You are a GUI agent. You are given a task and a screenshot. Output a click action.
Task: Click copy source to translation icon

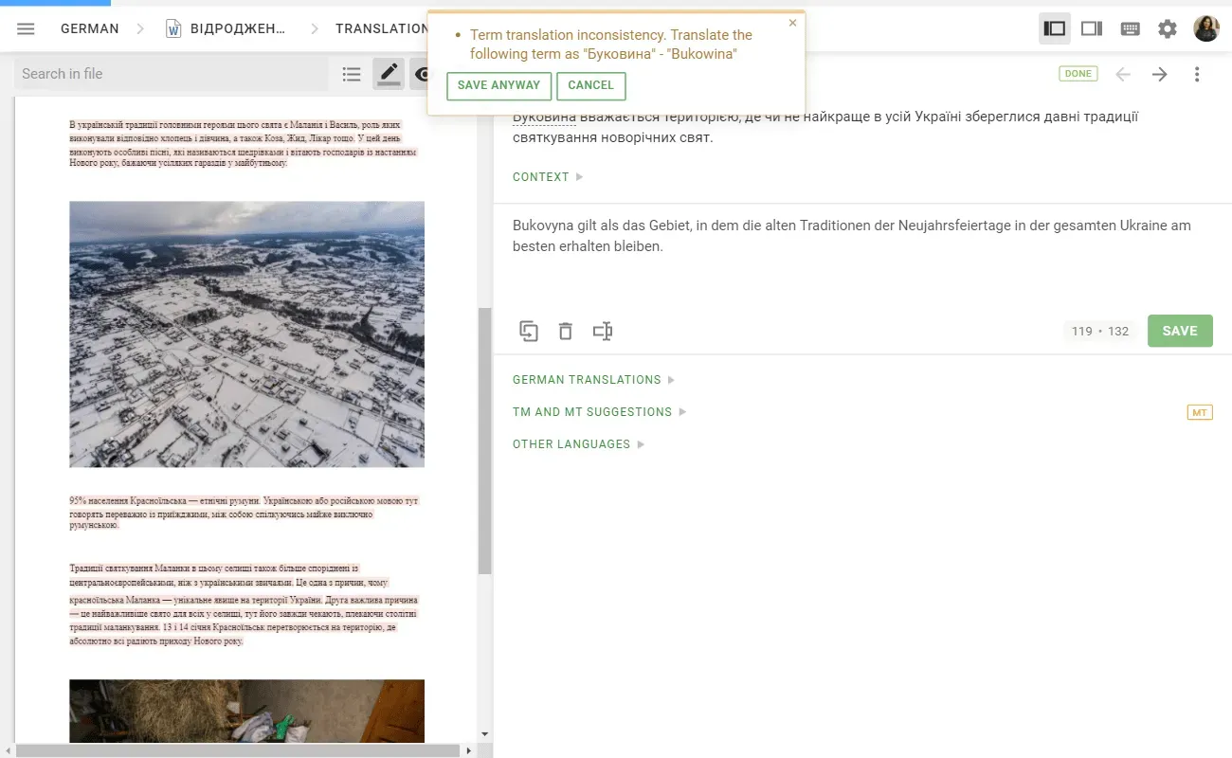click(x=528, y=331)
